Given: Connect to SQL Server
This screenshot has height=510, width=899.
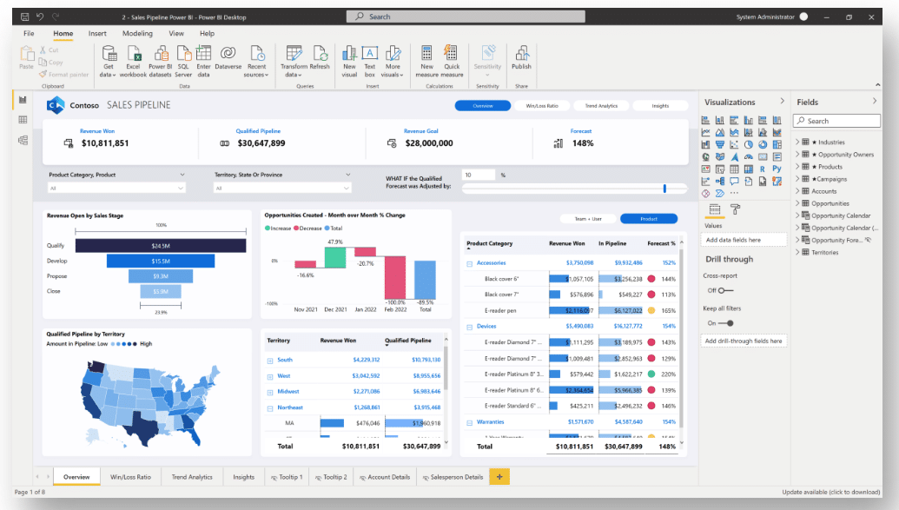Looking at the screenshot, I should [183, 62].
